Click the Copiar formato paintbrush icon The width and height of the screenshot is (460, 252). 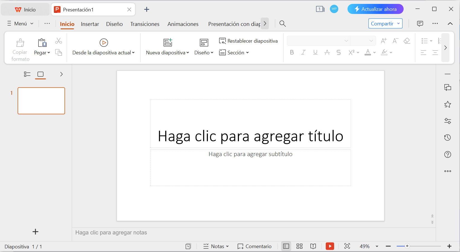(x=20, y=43)
